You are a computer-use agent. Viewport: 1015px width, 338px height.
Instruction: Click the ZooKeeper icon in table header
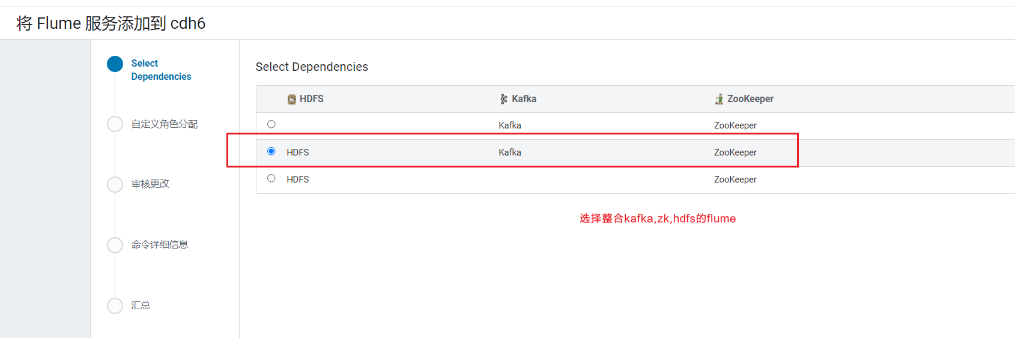tap(719, 99)
